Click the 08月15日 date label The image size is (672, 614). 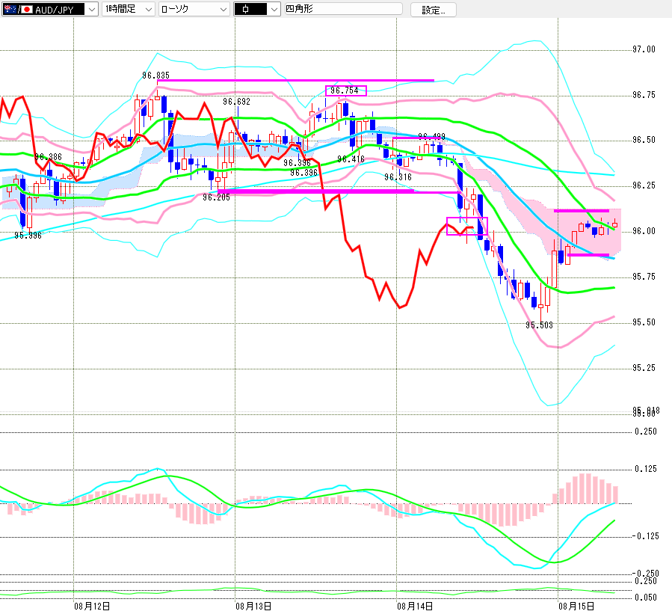[576, 607]
